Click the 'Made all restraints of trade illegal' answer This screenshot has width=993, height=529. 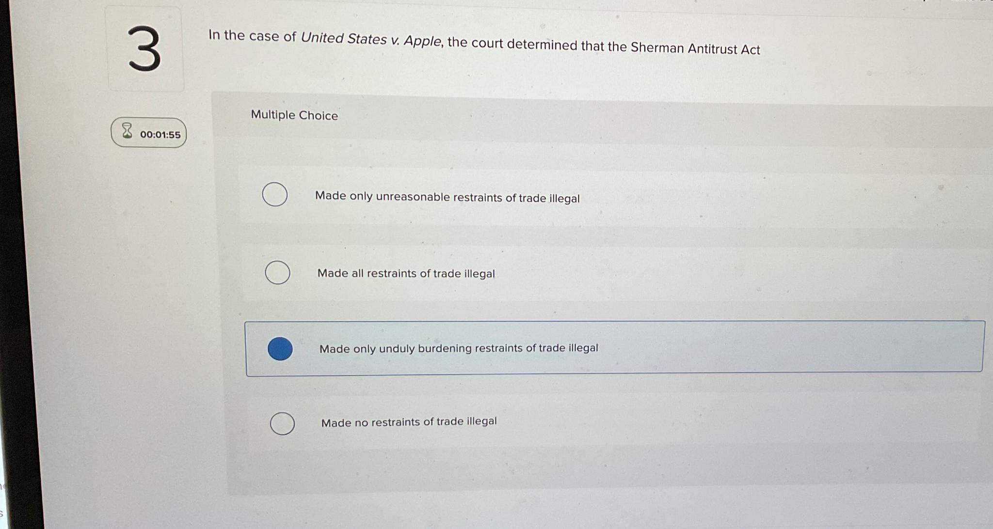tap(406, 274)
